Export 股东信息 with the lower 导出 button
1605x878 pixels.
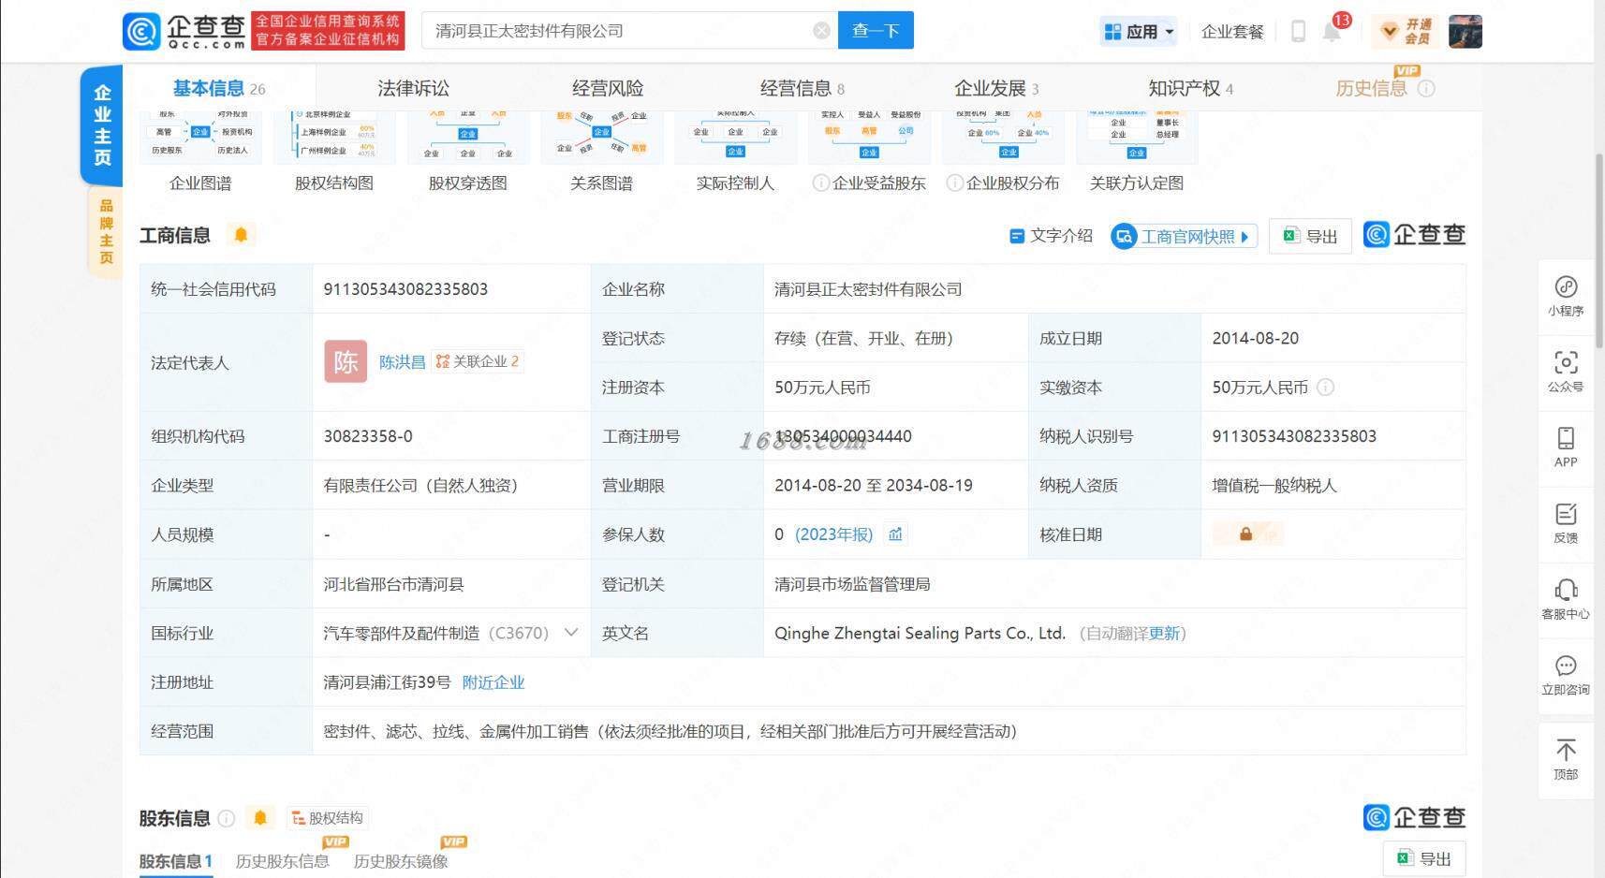pyautogui.click(x=1424, y=858)
